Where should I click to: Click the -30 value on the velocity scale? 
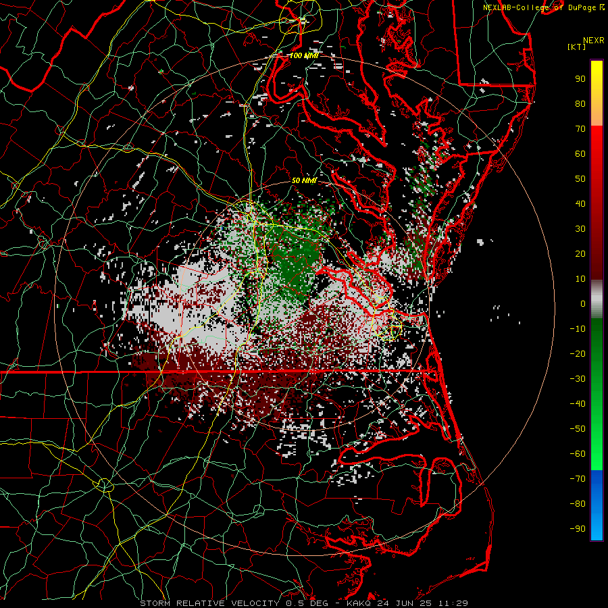click(578, 379)
